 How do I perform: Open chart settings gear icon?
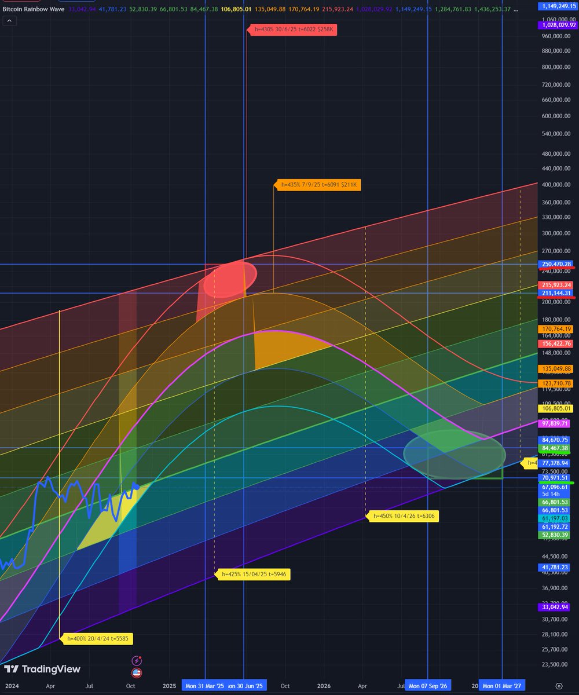pyautogui.click(x=558, y=686)
